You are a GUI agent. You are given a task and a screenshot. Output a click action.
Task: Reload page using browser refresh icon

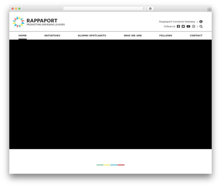click(x=144, y=9)
